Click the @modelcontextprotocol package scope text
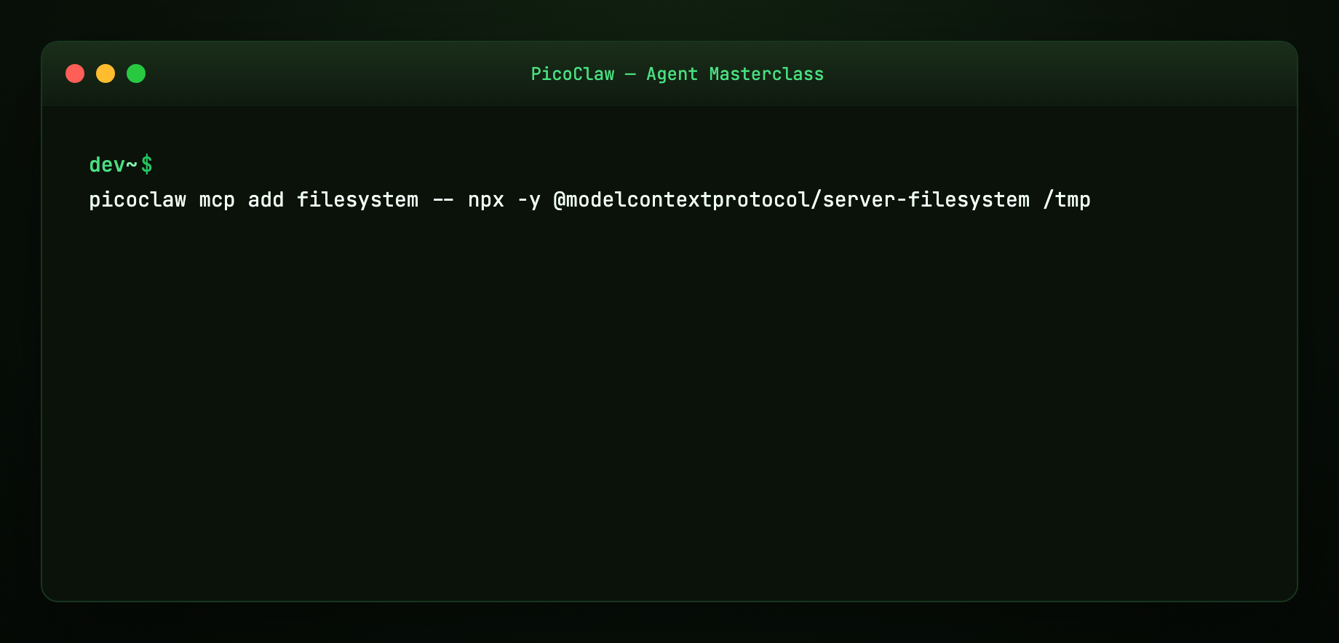 pos(681,200)
